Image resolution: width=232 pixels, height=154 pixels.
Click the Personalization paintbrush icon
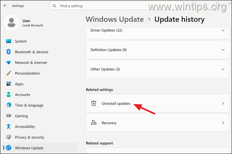(9, 73)
